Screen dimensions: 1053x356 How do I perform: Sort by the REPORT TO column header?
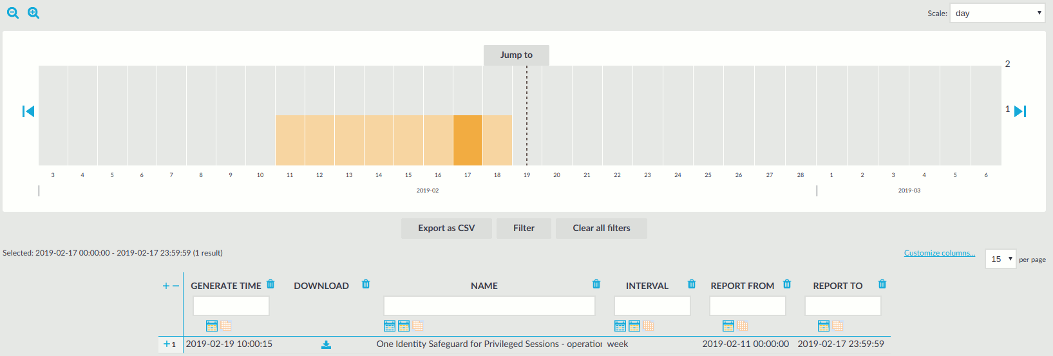pyautogui.click(x=838, y=286)
